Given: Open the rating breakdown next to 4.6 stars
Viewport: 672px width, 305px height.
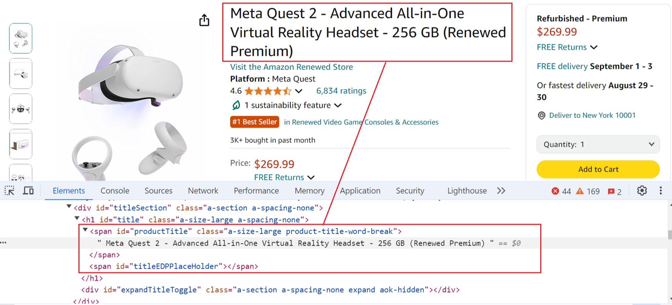Looking at the screenshot, I should point(298,91).
